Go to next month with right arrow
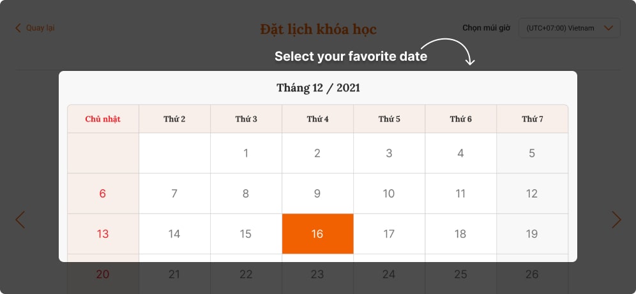 click(616, 220)
